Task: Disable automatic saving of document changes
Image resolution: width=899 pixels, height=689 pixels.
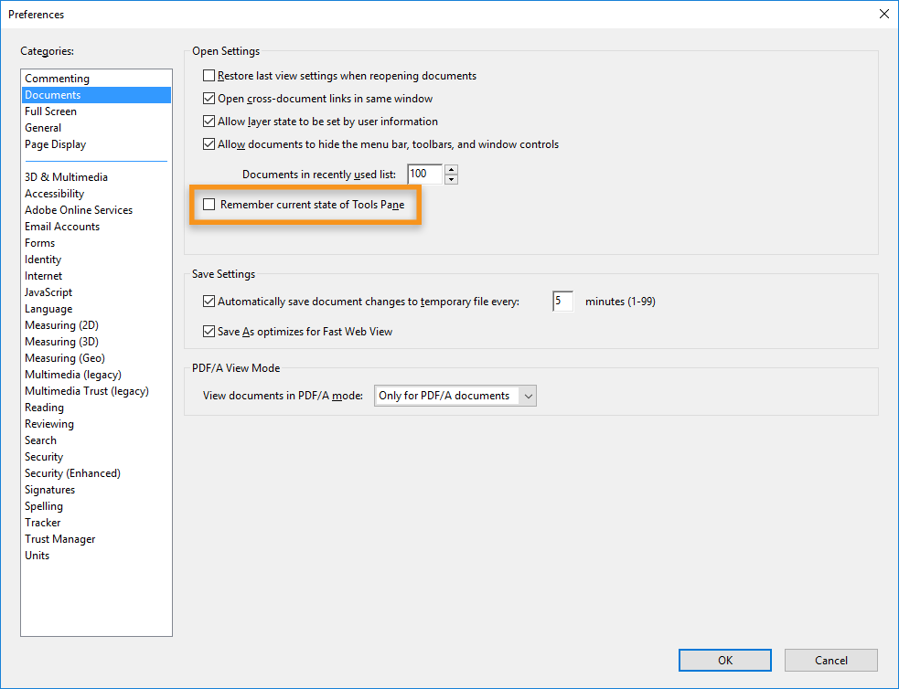Action: (x=209, y=301)
